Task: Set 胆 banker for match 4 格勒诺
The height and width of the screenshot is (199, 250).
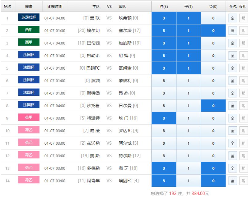Action: (244, 56)
